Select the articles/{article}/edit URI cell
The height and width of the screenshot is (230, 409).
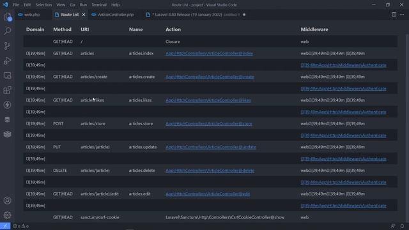tap(100, 194)
